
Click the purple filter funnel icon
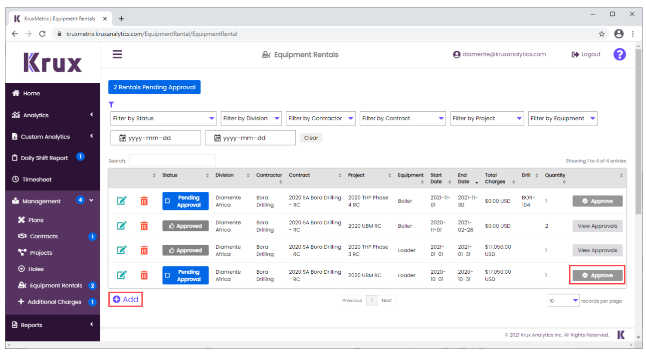pos(111,105)
